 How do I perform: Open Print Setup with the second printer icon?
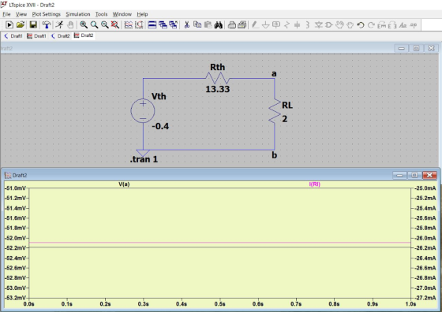pos(242,25)
